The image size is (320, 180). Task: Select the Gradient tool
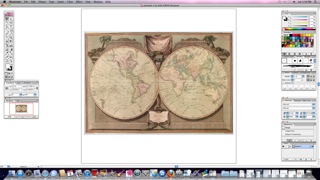tap(11, 49)
